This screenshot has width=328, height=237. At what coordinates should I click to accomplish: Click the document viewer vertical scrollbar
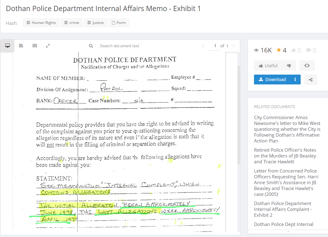tap(239, 115)
